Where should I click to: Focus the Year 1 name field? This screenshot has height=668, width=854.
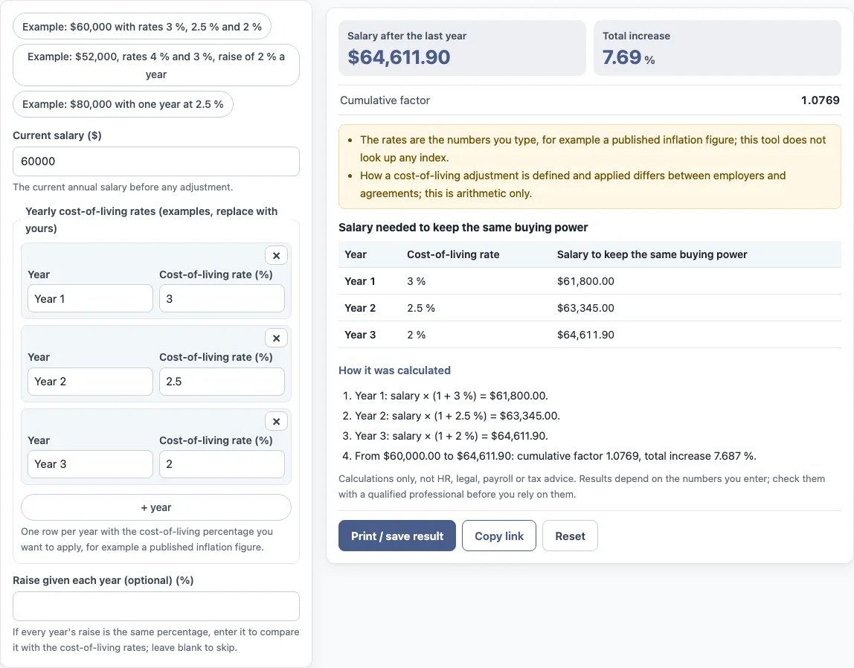pyautogui.click(x=90, y=298)
